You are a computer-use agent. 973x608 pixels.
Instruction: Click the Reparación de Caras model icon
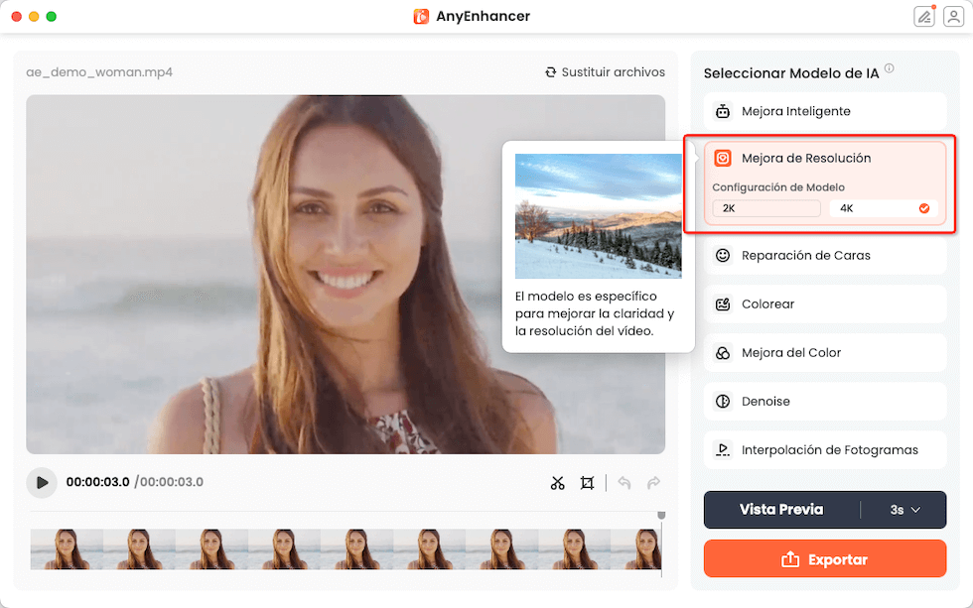725,255
